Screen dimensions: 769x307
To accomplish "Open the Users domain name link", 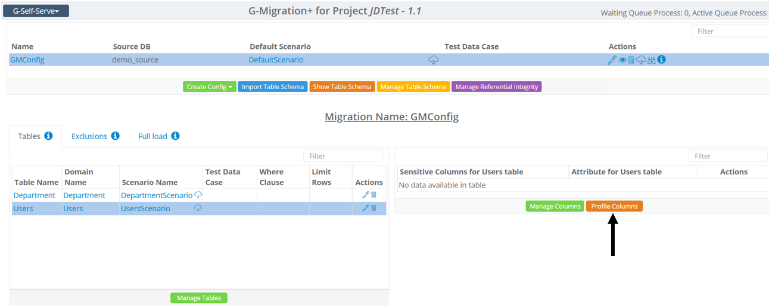I will (x=73, y=208).
